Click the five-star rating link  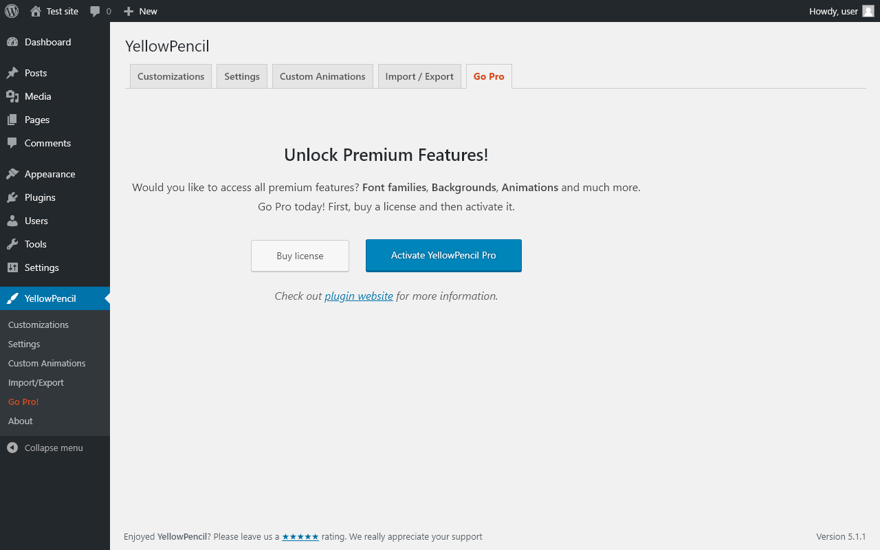(x=300, y=536)
